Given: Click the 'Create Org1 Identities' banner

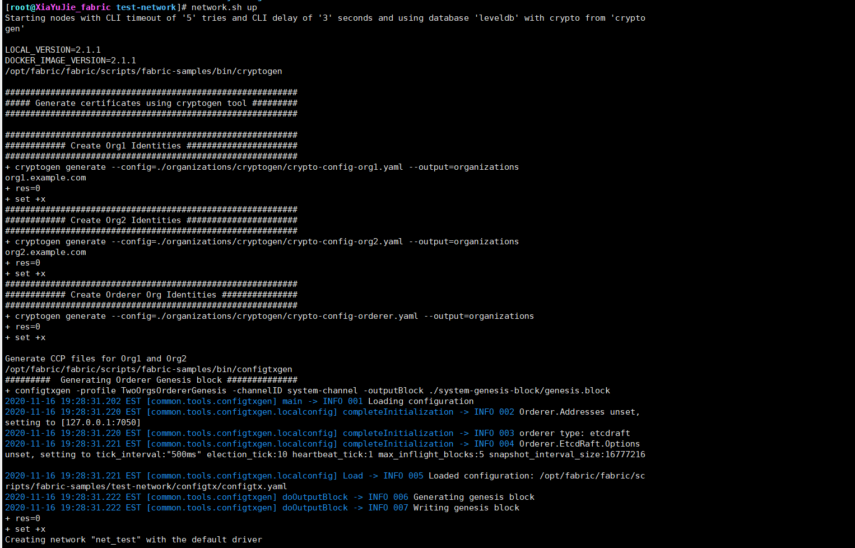Looking at the screenshot, I should click(x=126, y=146).
